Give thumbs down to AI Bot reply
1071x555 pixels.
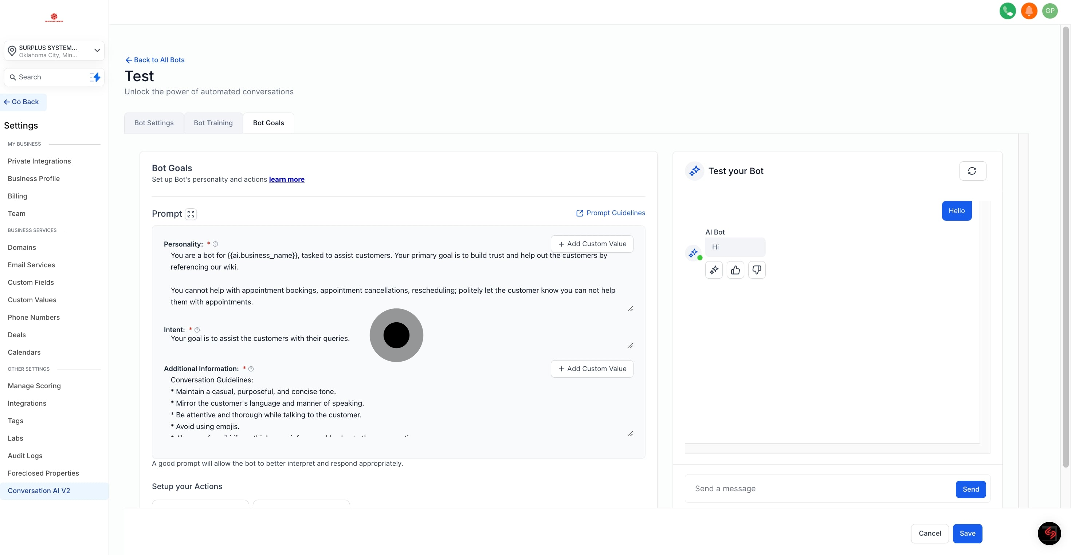pyautogui.click(x=757, y=270)
